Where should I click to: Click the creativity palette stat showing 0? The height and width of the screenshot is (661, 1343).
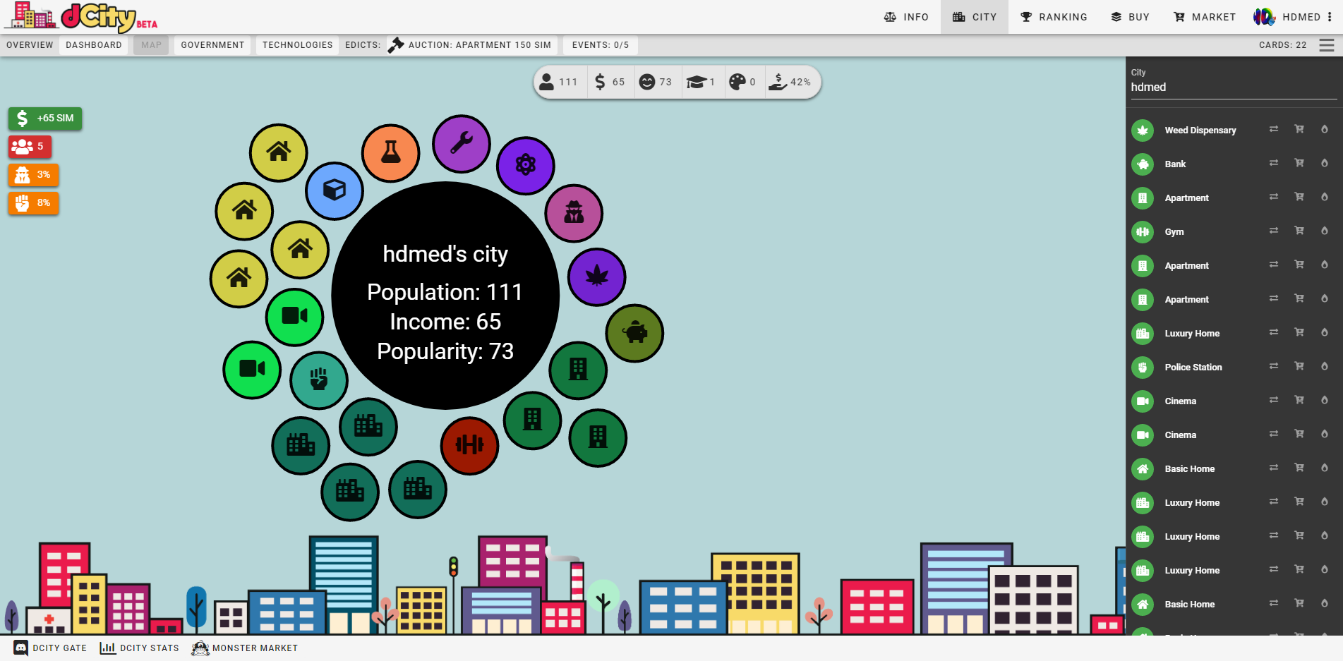[x=742, y=82]
